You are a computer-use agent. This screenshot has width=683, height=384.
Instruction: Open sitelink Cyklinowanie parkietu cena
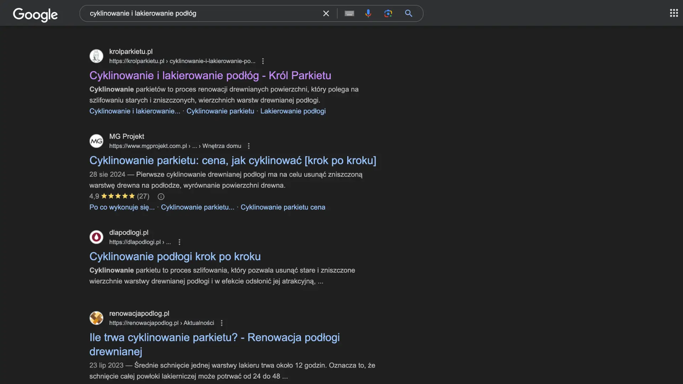pyautogui.click(x=283, y=207)
